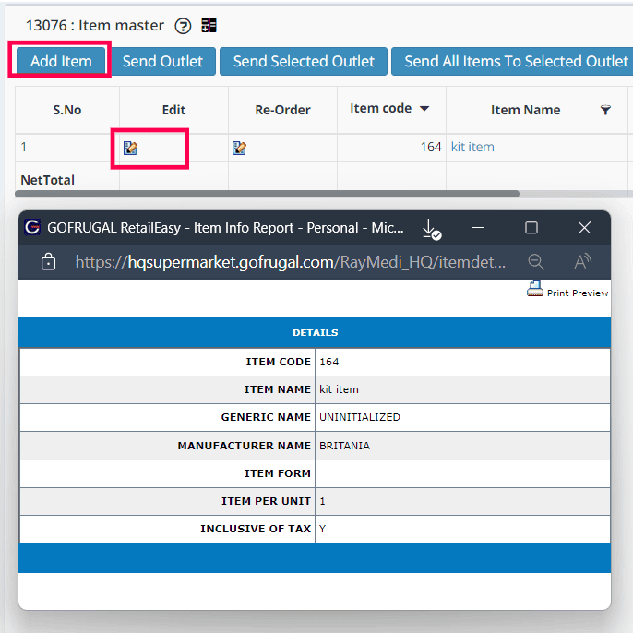This screenshot has height=633, width=633.
Task: Click the ITEM FORM label
Action: coord(278,473)
